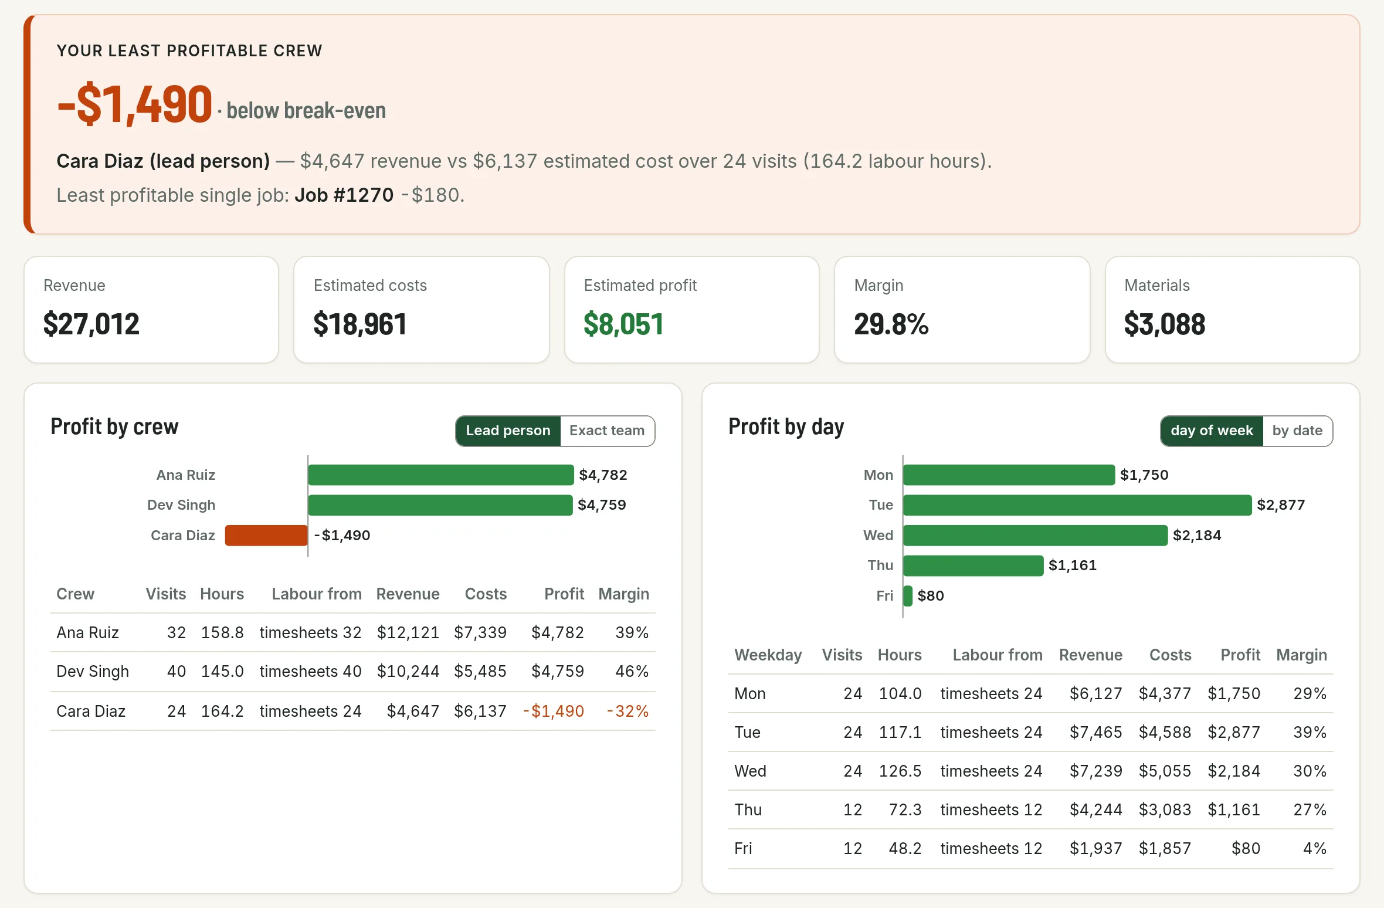Image resolution: width=1384 pixels, height=908 pixels.
Task: Select Dev Singh row in crew table
Action: click(x=353, y=672)
